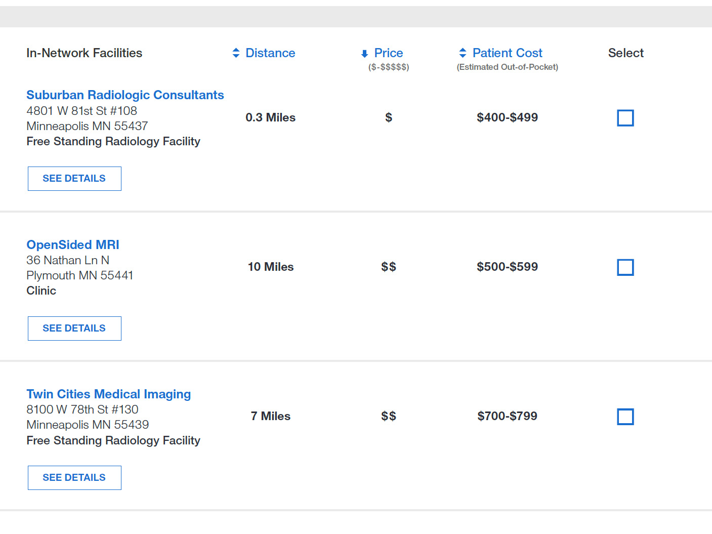The height and width of the screenshot is (534, 712).
Task: Open Twin Cities Medical Imaging link
Action: point(109,394)
